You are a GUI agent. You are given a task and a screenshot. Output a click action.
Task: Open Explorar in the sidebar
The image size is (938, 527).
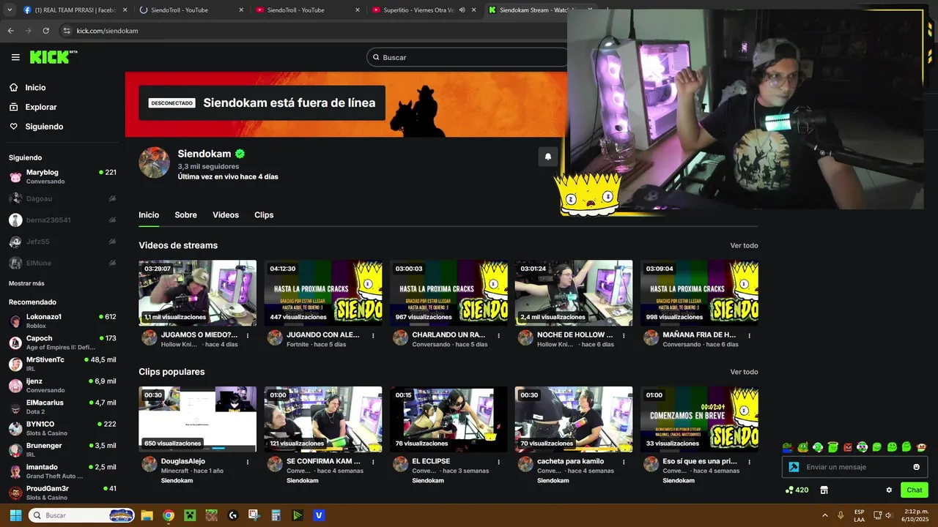41,107
